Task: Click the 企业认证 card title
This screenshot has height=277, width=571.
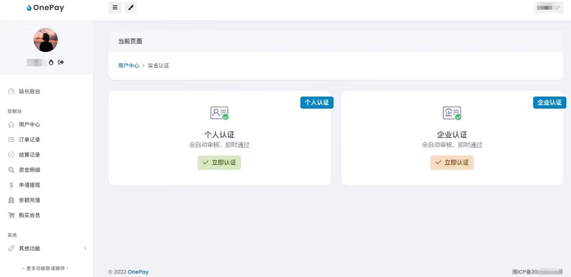Action: point(452,135)
